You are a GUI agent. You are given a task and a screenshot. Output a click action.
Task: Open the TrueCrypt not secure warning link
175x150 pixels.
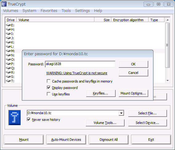pos(77,73)
